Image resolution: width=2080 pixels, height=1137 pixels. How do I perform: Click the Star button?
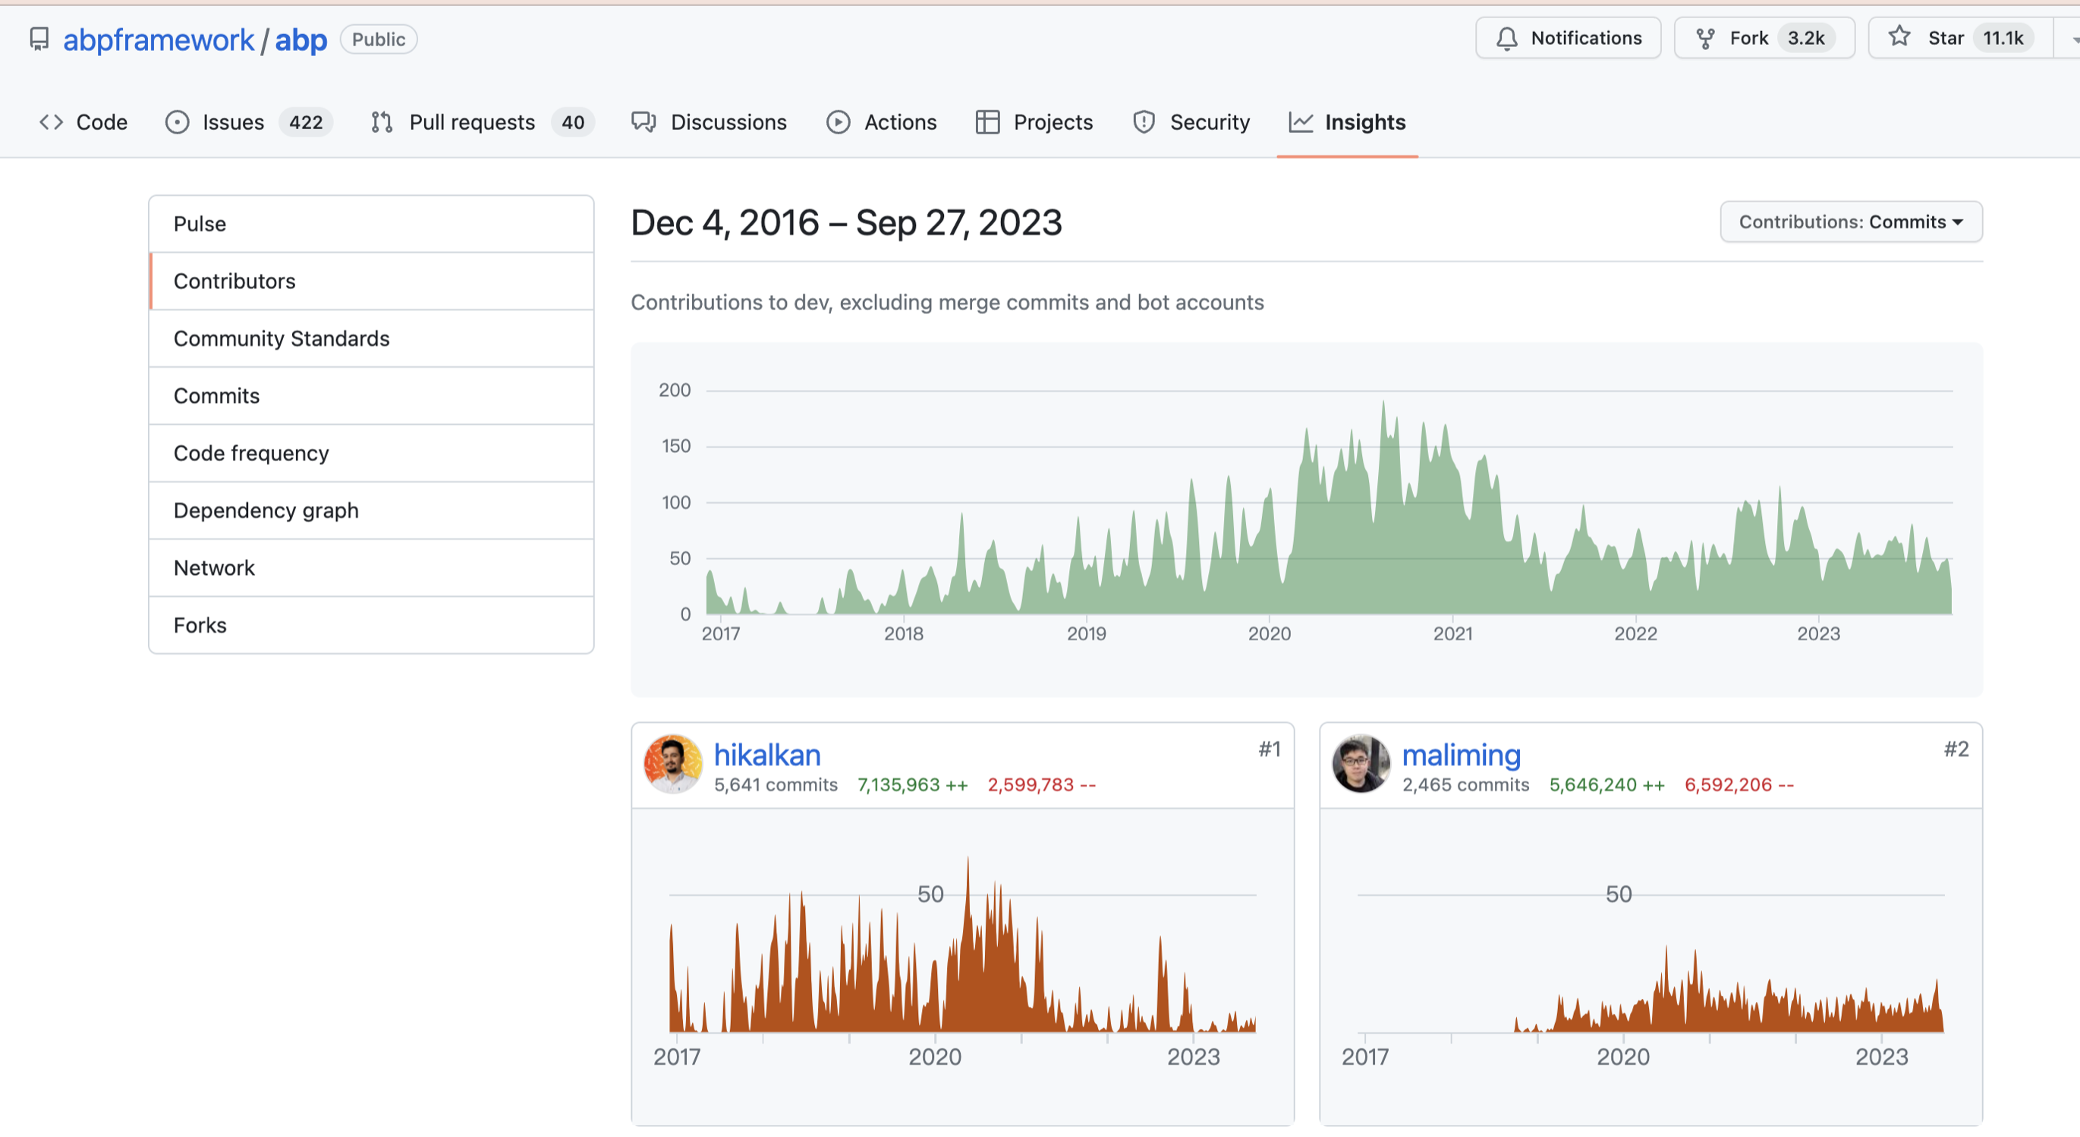click(x=1961, y=38)
